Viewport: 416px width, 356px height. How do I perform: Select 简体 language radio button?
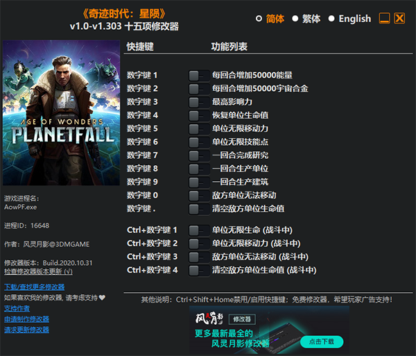259,19
